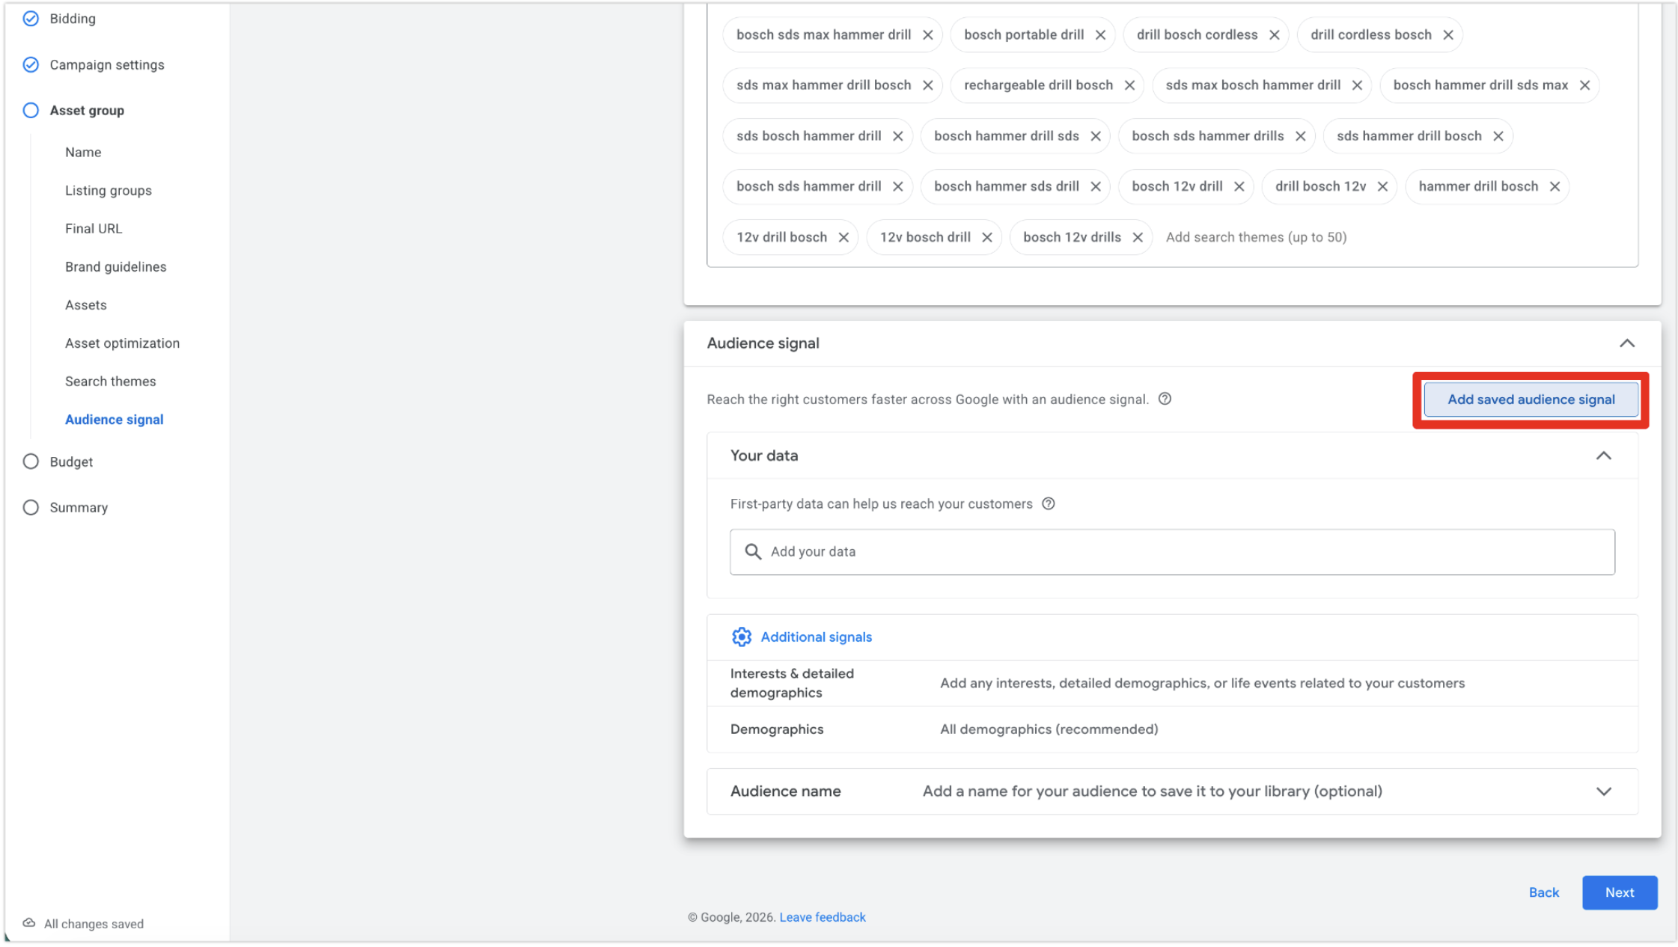This screenshot has height=947, width=1678.
Task: Focus the Add search themes input
Action: pos(1257,237)
